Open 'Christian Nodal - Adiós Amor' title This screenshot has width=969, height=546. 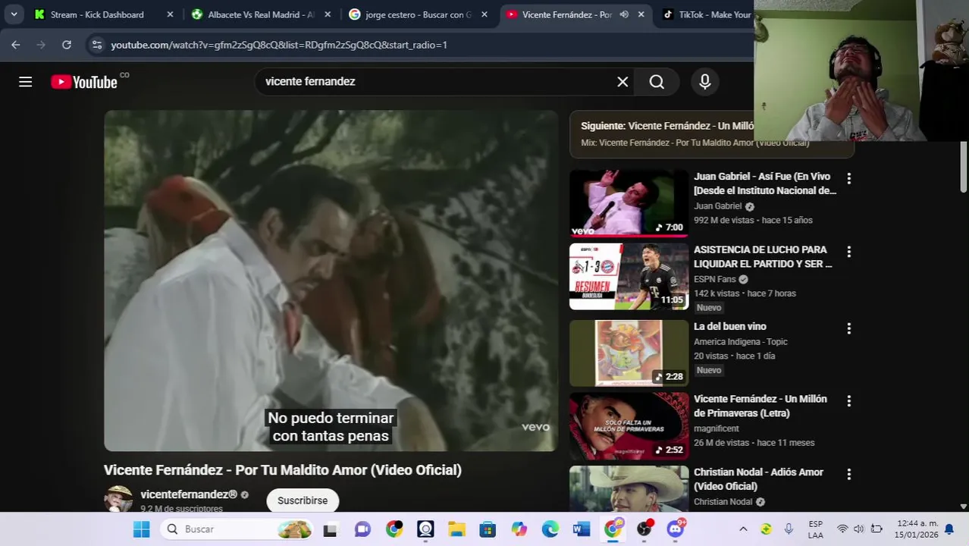[x=758, y=479]
